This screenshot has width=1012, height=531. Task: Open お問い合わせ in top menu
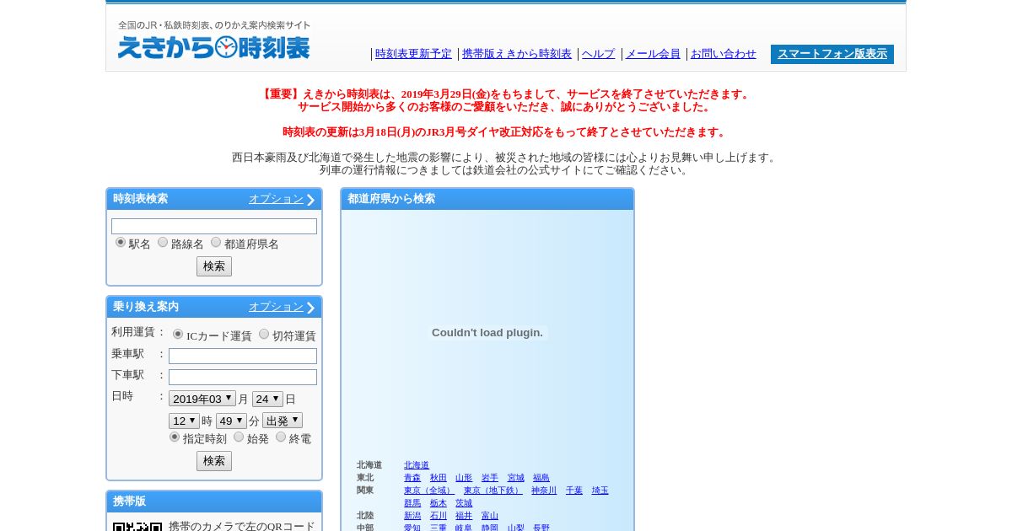pos(724,54)
